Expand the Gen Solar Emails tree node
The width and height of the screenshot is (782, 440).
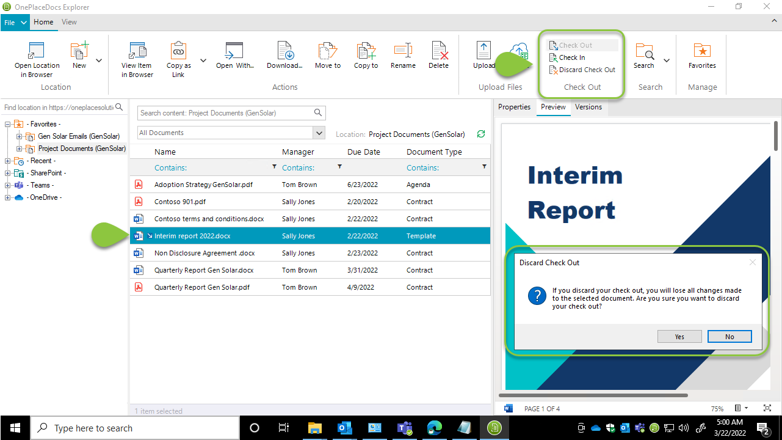pyautogui.click(x=19, y=136)
